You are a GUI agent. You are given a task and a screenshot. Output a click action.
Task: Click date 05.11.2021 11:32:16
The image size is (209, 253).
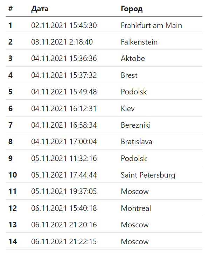64,159
